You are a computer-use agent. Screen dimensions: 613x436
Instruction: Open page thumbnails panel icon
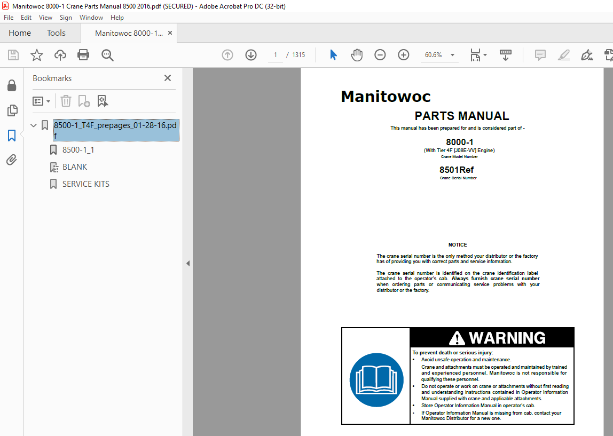click(12, 110)
